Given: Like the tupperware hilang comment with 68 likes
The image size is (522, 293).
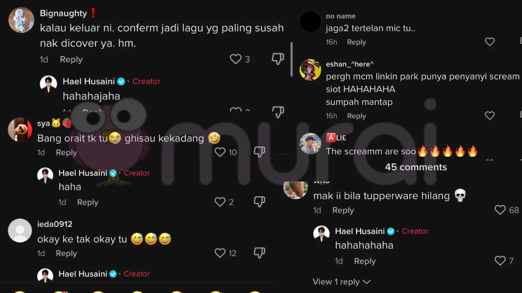Looking at the screenshot, I should point(500,210).
